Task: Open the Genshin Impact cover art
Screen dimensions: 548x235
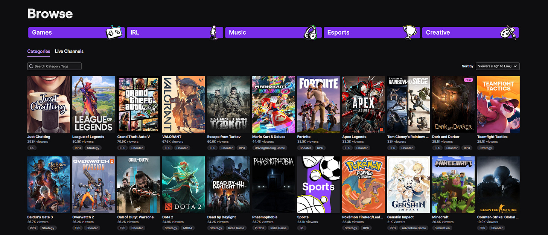Action: click(x=408, y=185)
